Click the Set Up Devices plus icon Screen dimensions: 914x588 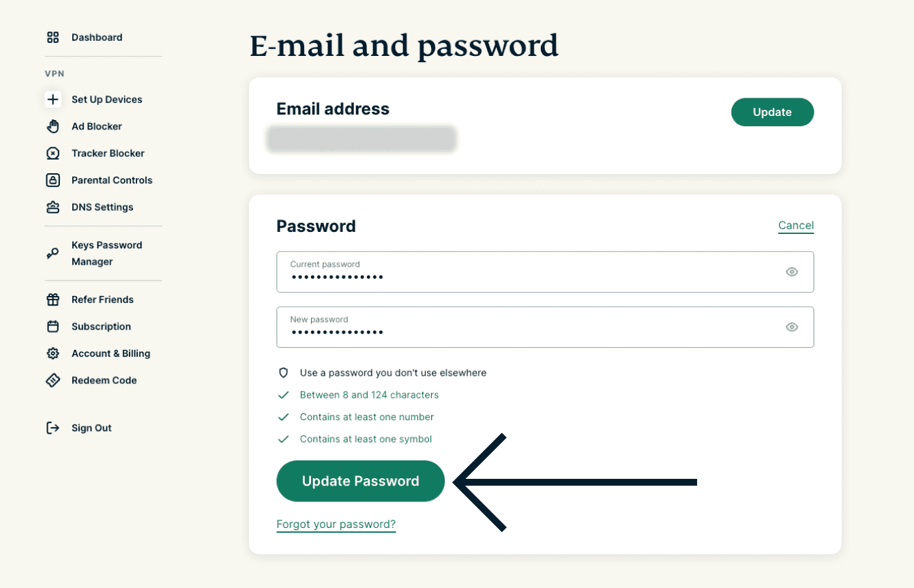point(53,100)
